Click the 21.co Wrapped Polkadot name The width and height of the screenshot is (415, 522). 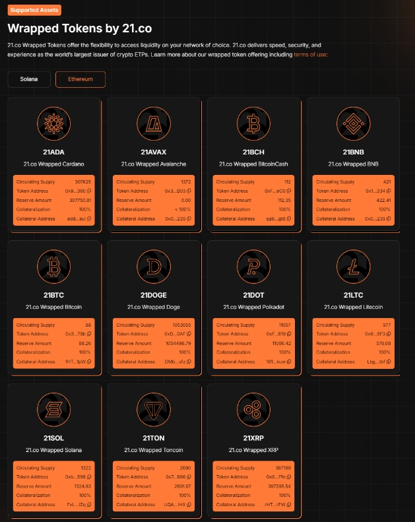[x=253, y=307]
